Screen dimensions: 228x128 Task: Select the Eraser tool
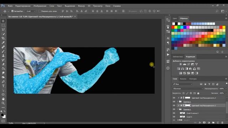coord(3,64)
